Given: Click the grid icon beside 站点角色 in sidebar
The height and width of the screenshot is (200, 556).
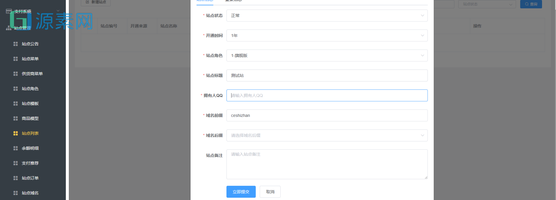Looking at the screenshot, I should coord(15,88).
